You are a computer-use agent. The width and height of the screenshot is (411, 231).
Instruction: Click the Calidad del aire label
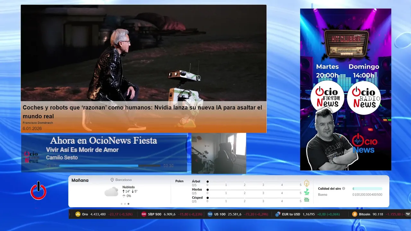pos(329,189)
